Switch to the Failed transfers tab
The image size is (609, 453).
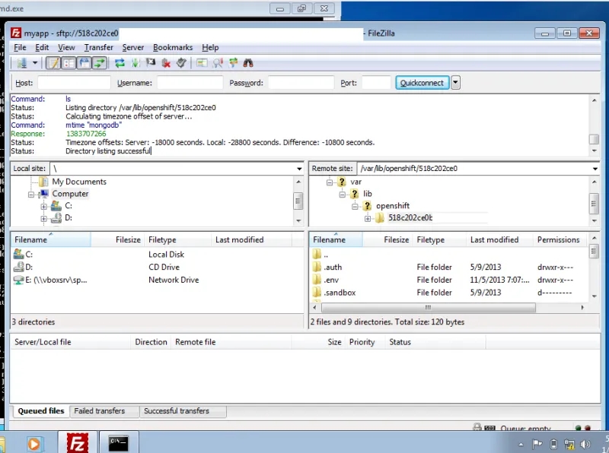104,410
